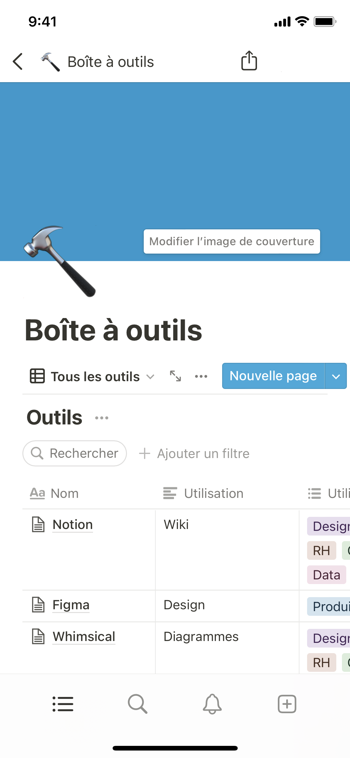Expand the Nouvelle page dropdown arrow
The image size is (350, 758).
point(336,376)
